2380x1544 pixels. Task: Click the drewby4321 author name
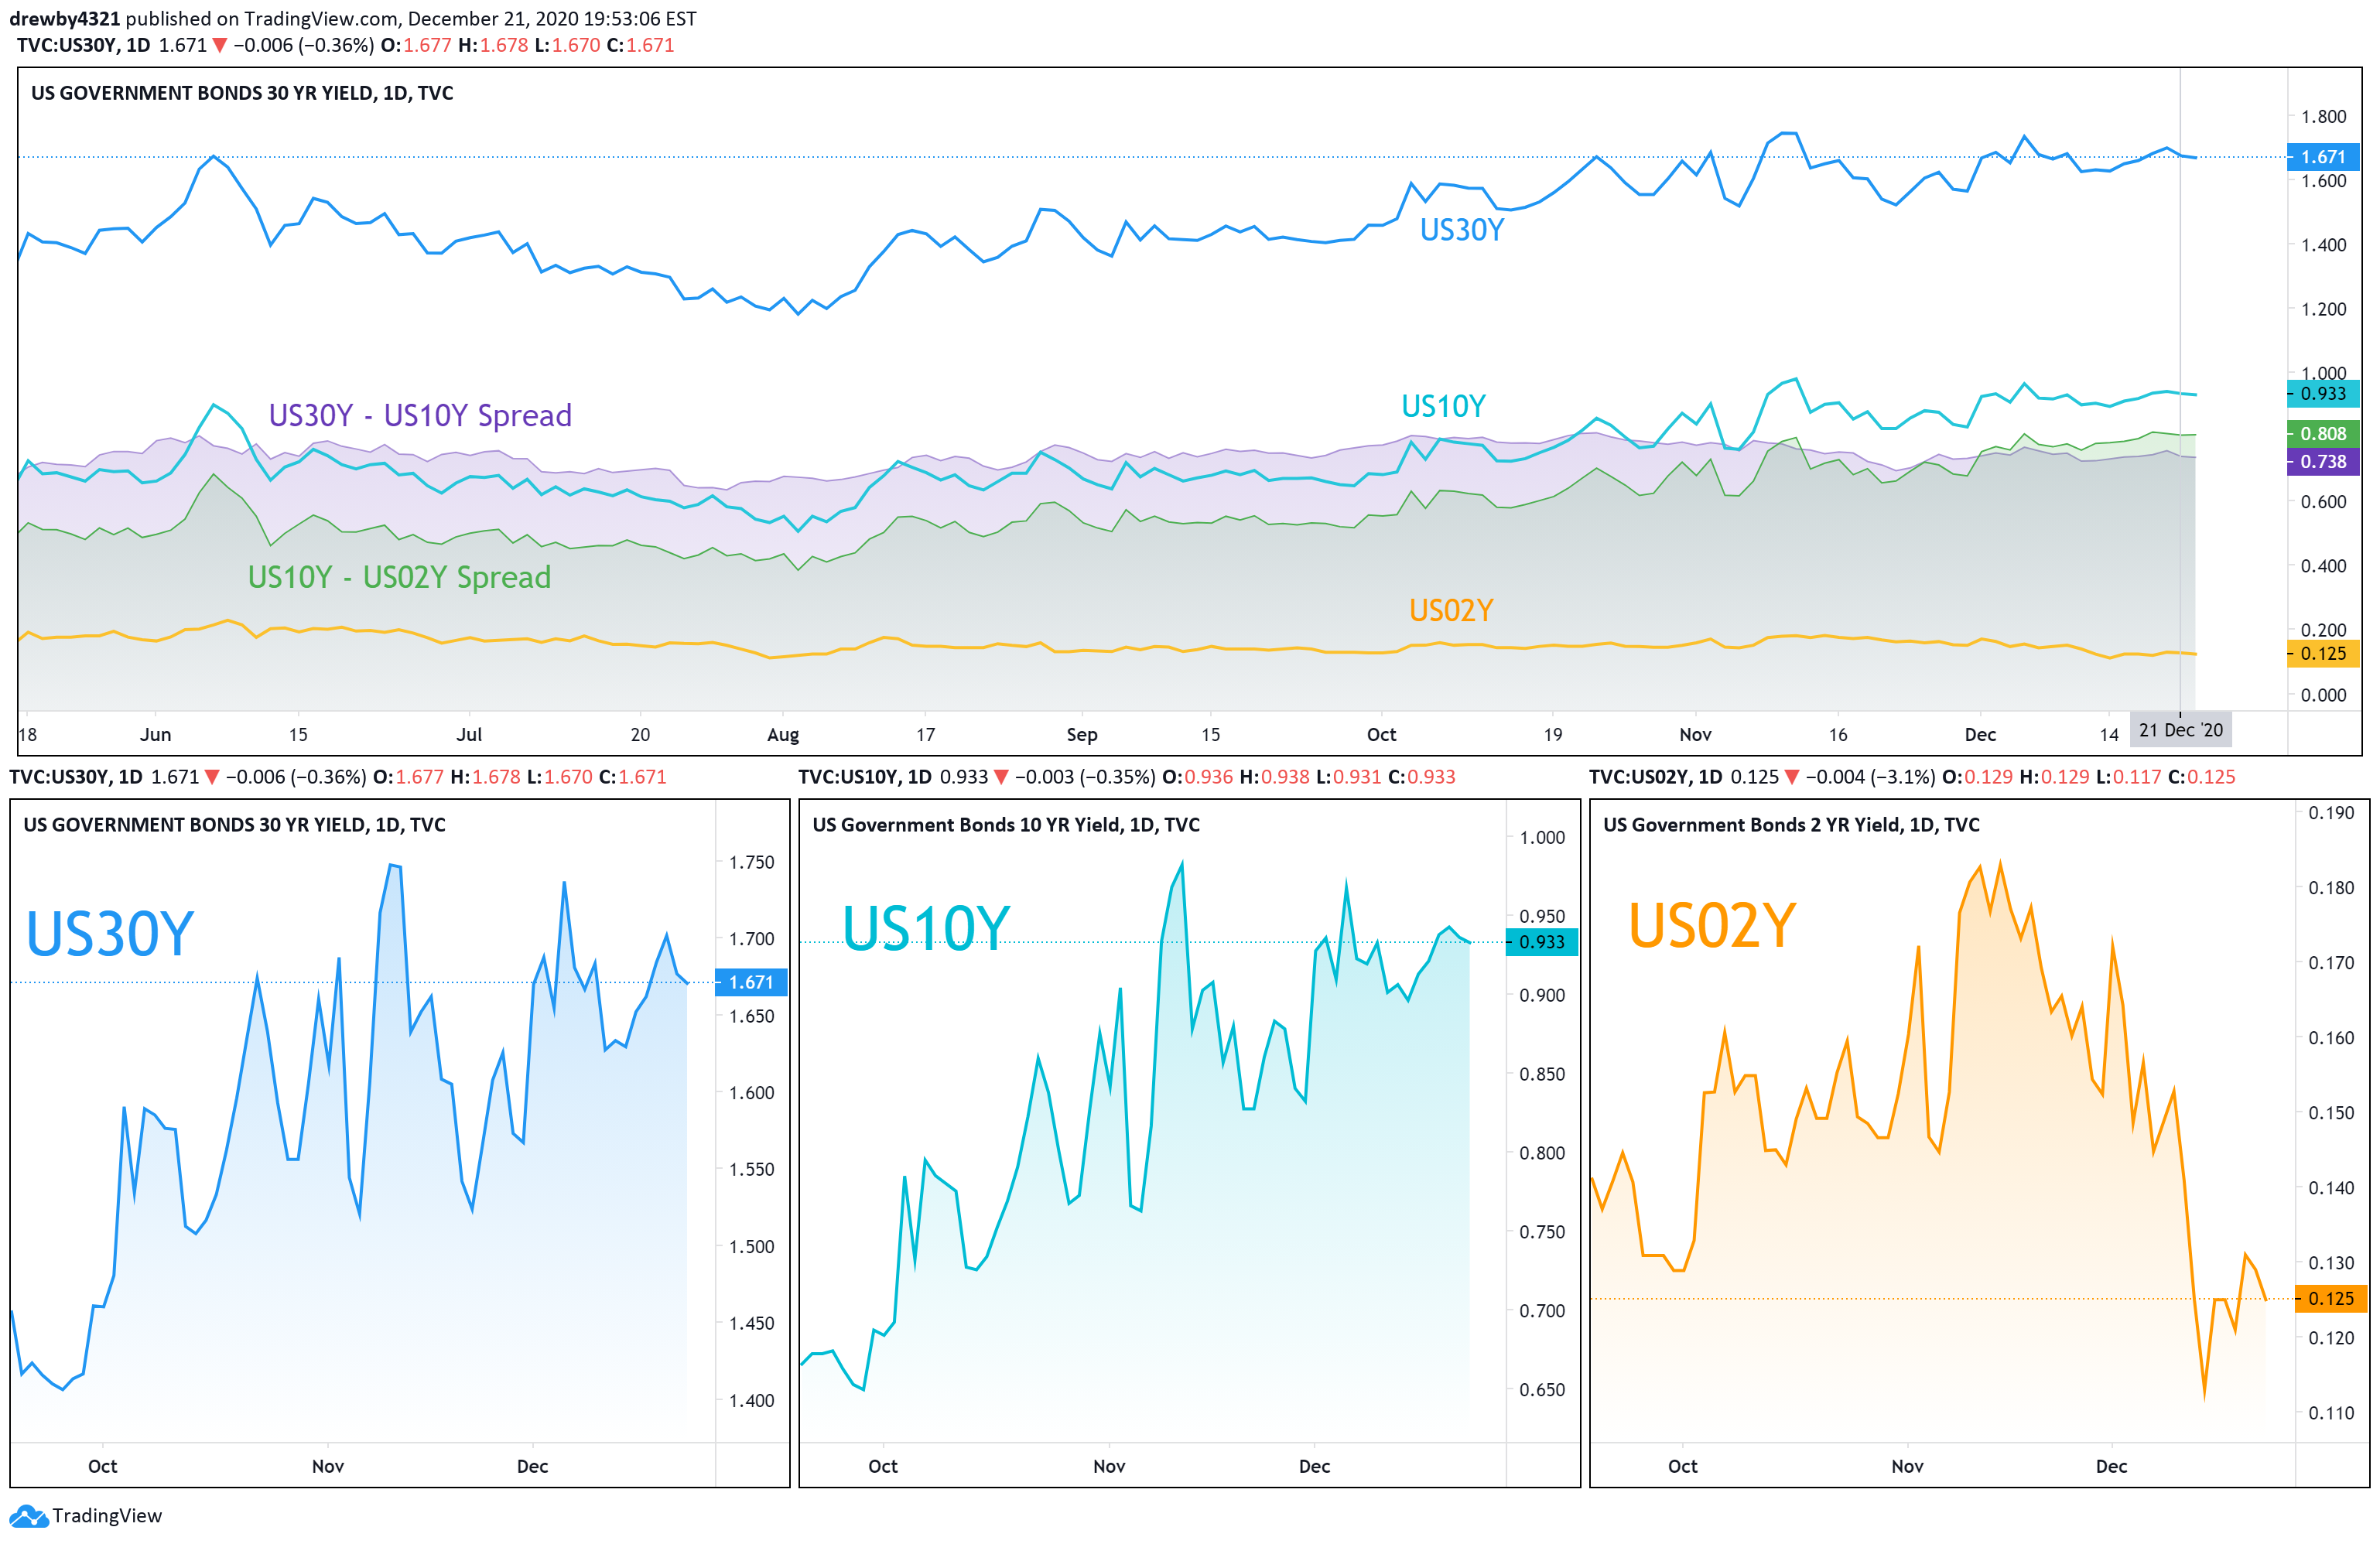pyautogui.click(x=64, y=19)
